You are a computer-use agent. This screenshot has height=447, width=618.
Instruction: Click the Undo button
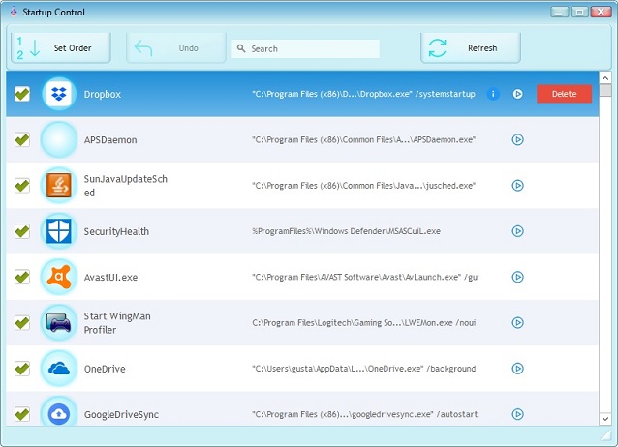(x=176, y=48)
